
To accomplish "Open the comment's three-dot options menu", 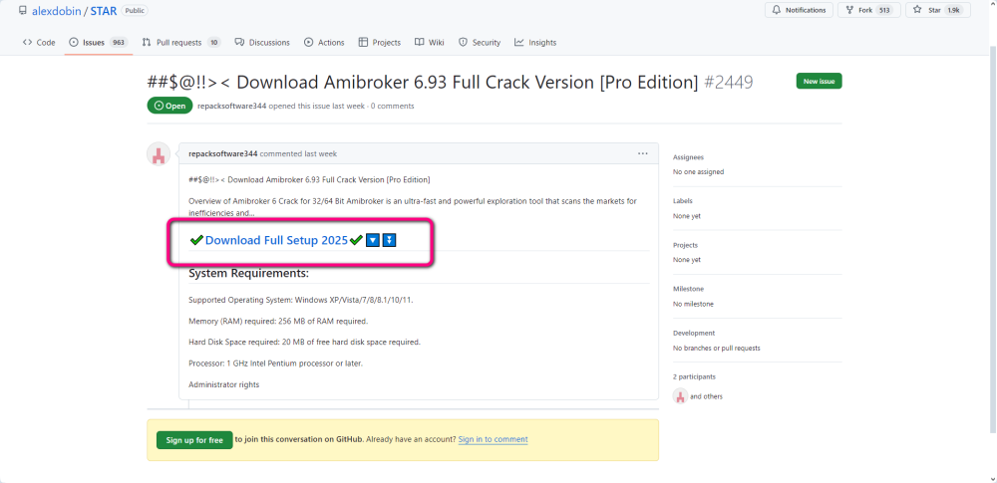I will tap(643, 153).
